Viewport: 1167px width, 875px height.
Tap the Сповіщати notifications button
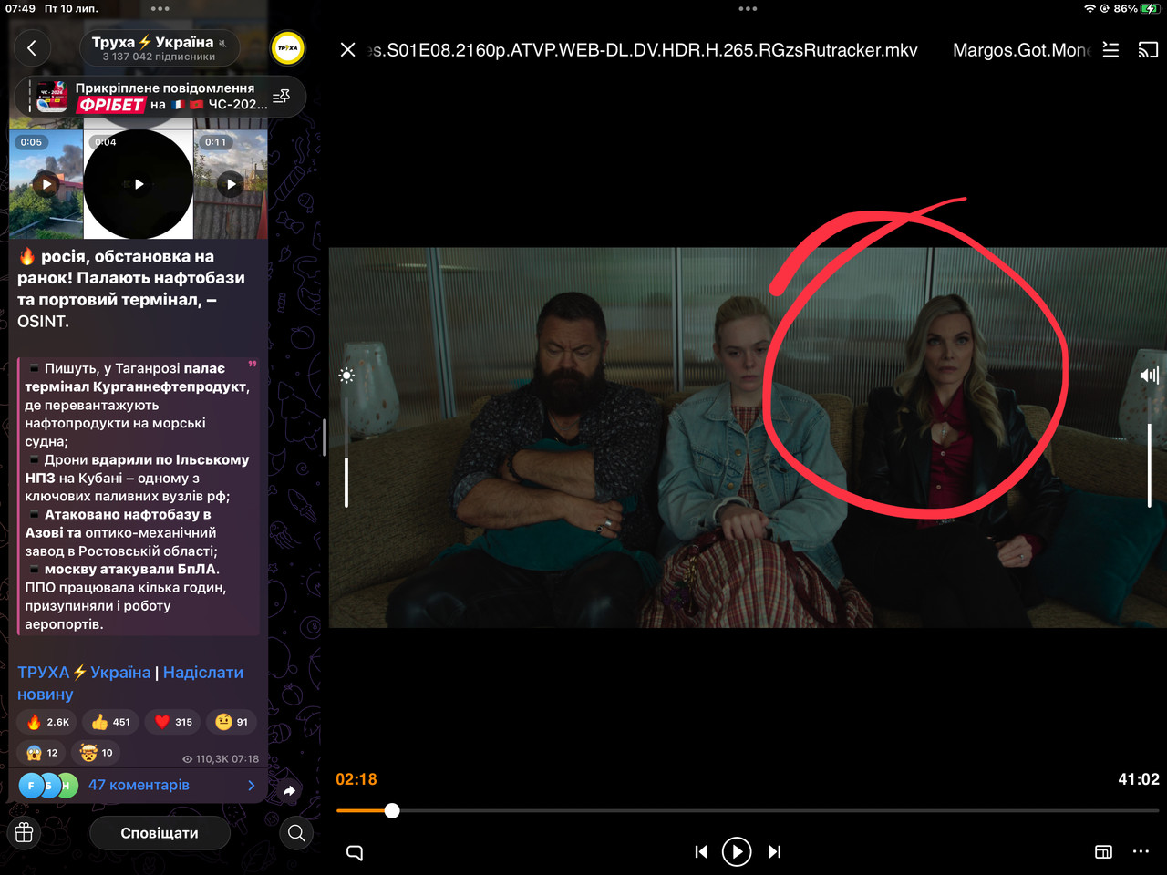(x=160, y=833)
